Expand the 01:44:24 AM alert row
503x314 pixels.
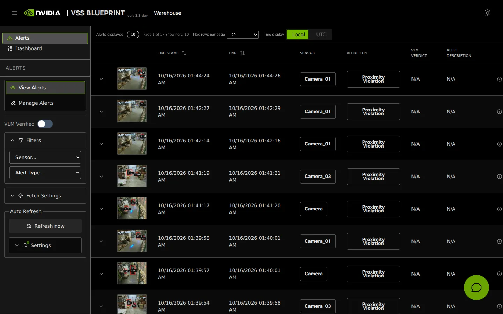101,79
